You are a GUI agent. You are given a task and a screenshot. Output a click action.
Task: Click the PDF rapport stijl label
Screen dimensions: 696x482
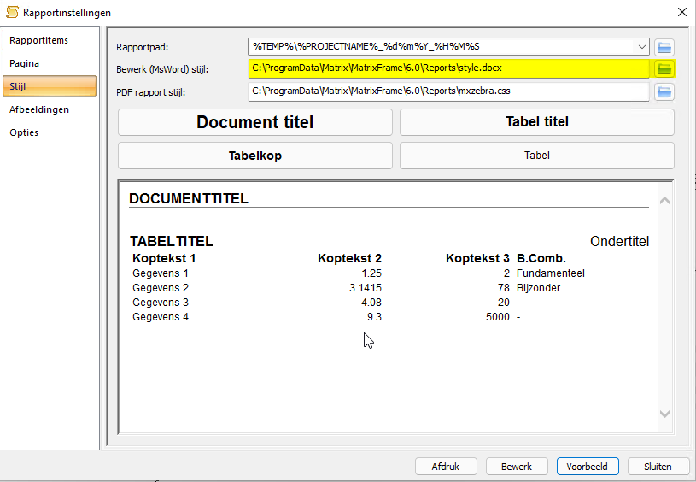[x=151, y=92]
